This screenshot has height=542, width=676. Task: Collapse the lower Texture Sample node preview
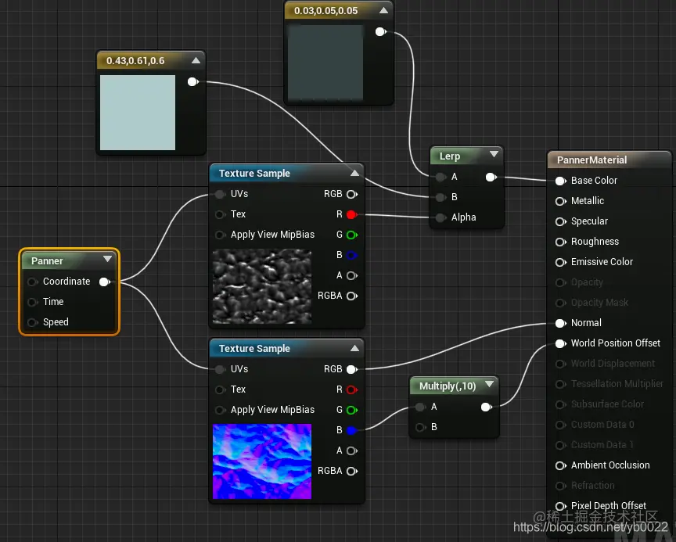coord(354,348)
